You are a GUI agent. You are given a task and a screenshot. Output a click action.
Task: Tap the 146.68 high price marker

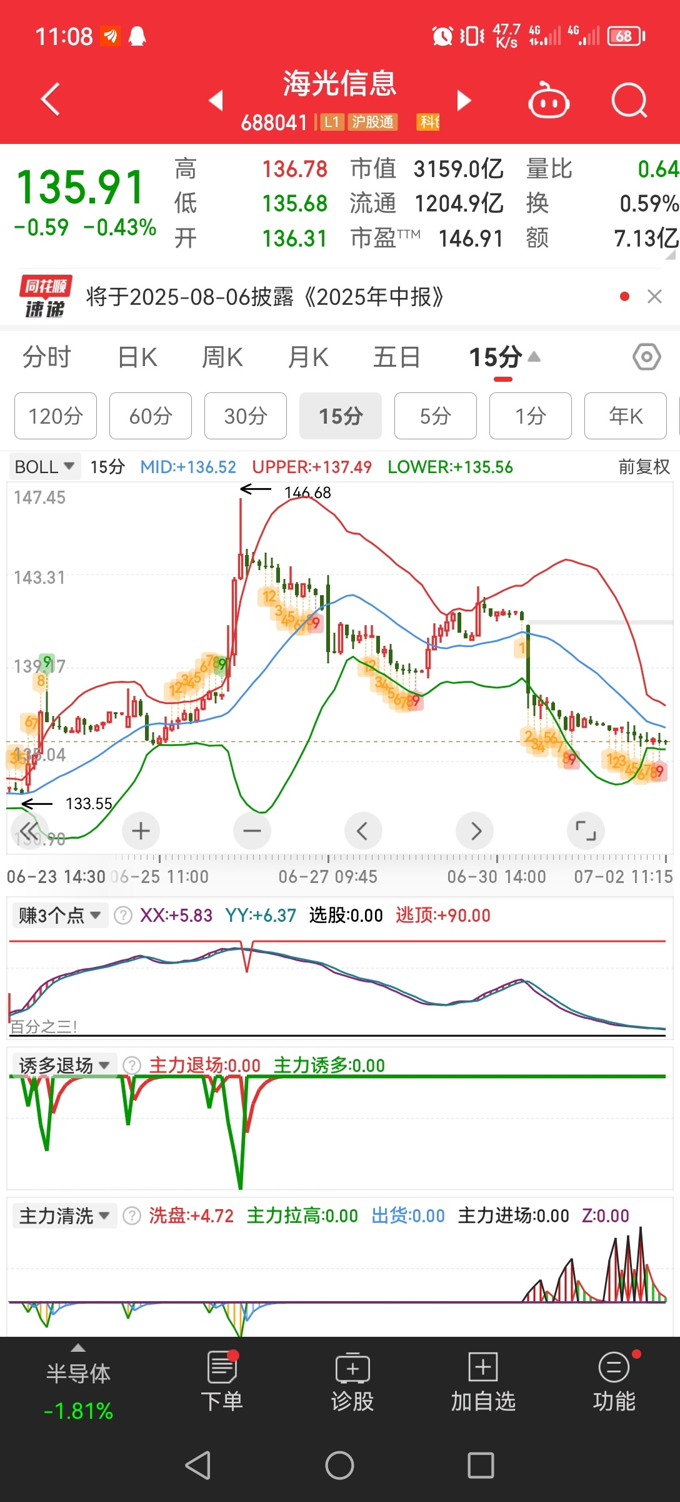pyautogui.click(x=307, y=493)
